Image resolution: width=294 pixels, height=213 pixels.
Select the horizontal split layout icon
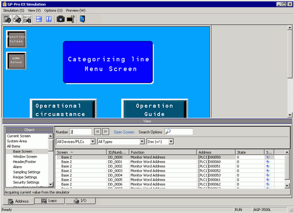point(39,19)
